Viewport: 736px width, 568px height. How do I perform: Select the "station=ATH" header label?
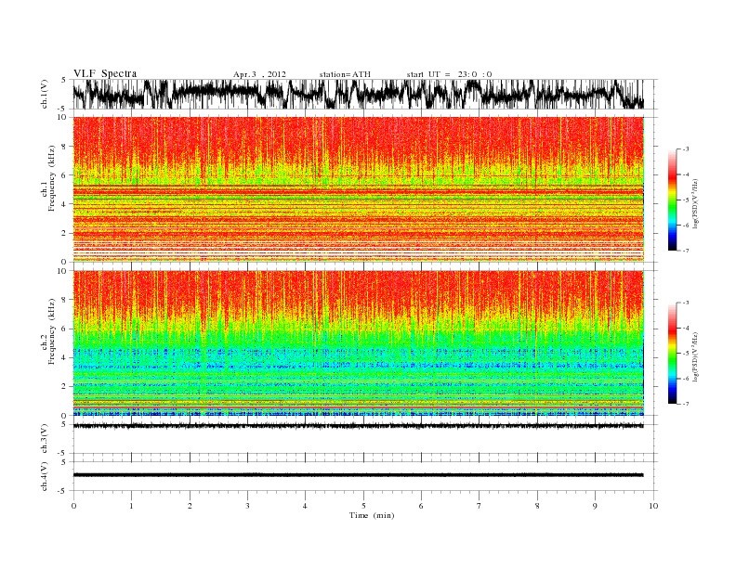(x=345, y=74)
